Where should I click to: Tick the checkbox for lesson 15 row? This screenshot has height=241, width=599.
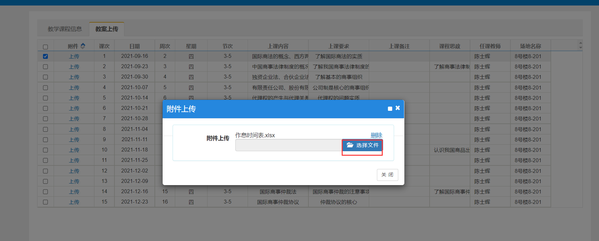(45, 202)
